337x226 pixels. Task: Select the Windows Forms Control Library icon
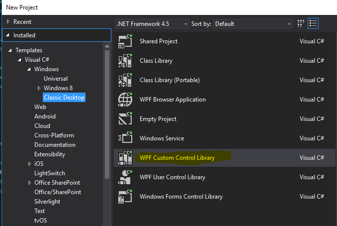click(125, 197)
